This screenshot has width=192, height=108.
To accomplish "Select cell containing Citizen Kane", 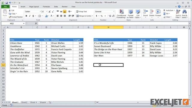I will (21, 43).
